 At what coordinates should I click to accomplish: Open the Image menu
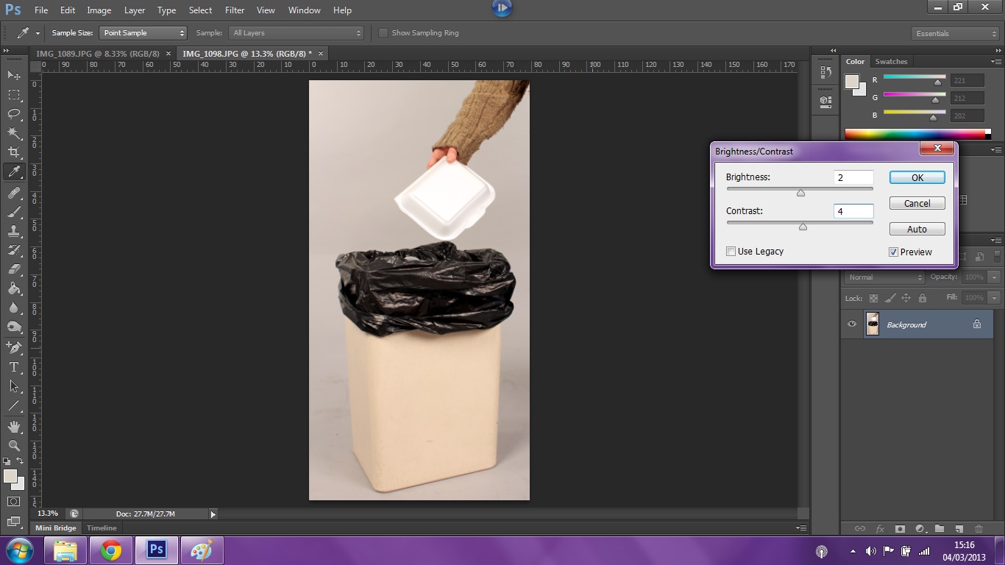coord(99,10)
